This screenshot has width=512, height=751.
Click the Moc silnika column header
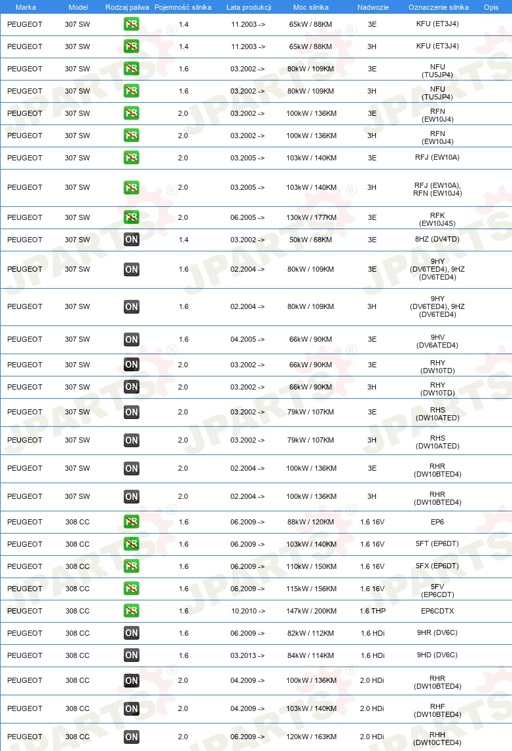click(311, 7)
